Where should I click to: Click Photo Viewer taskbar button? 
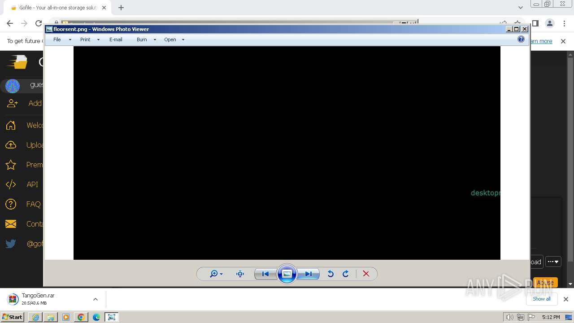click(x=112, y=317)
